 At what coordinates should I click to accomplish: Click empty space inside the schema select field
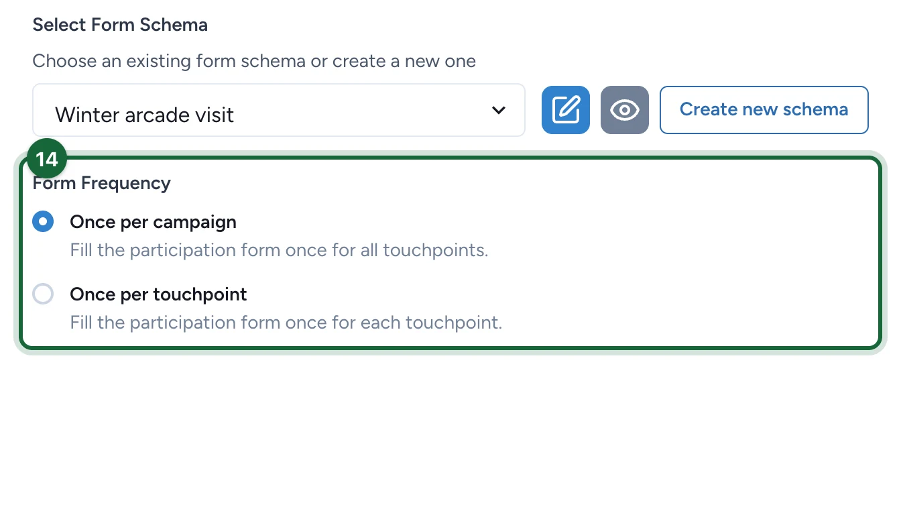coord(362,111)
